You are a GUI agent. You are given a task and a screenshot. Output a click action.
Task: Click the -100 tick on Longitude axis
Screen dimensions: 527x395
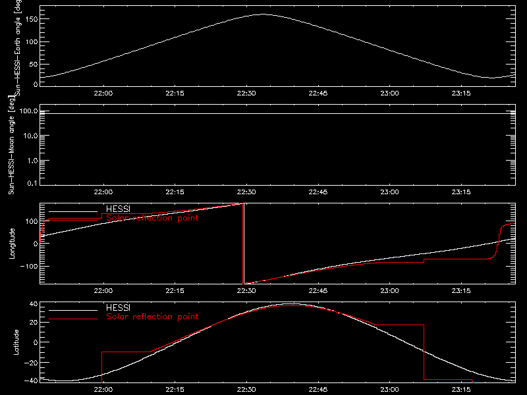pyautogui.click(x=29, y=266)
